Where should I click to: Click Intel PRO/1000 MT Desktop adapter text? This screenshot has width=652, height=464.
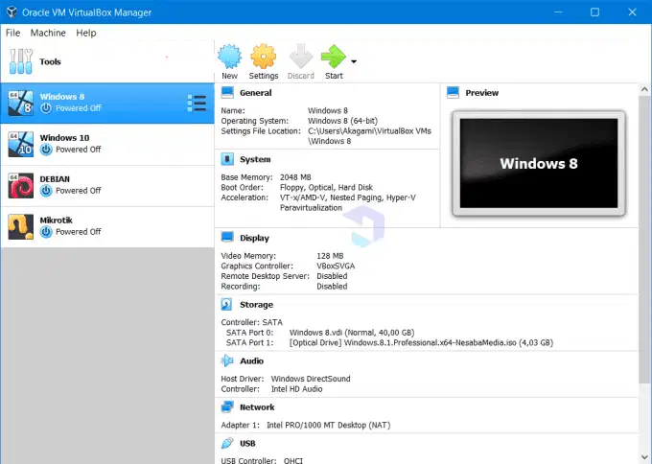(x=329, y=425)
